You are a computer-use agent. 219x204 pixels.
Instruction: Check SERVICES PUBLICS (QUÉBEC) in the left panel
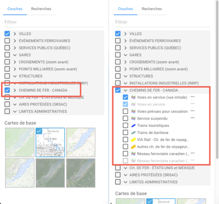point(7,48)
